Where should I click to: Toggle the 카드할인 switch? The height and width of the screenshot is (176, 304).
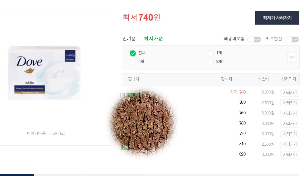(292, 39)
